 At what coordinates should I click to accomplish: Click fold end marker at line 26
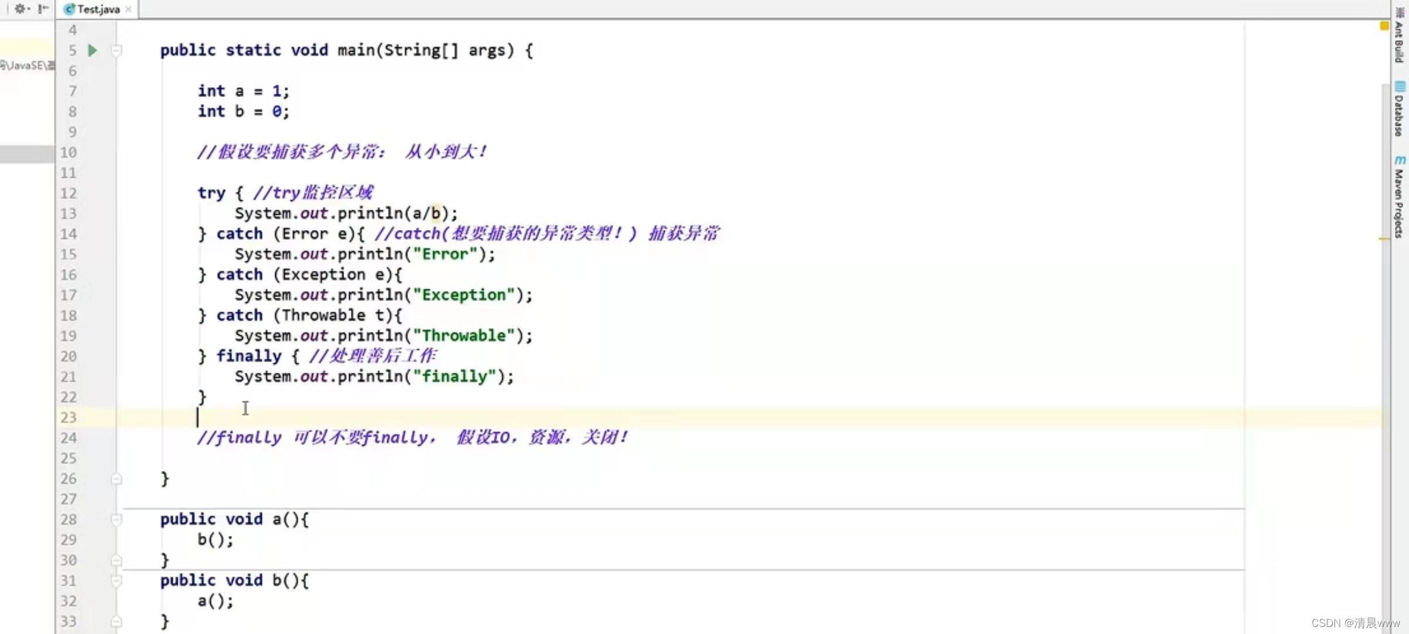coord(116,479)
